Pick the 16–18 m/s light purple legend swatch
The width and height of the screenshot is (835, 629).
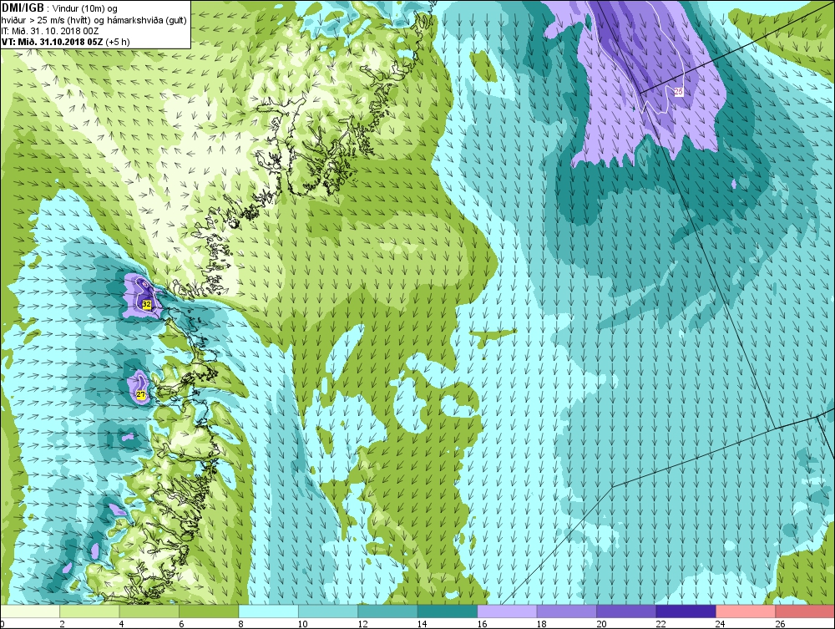click(x=507, y=611)
